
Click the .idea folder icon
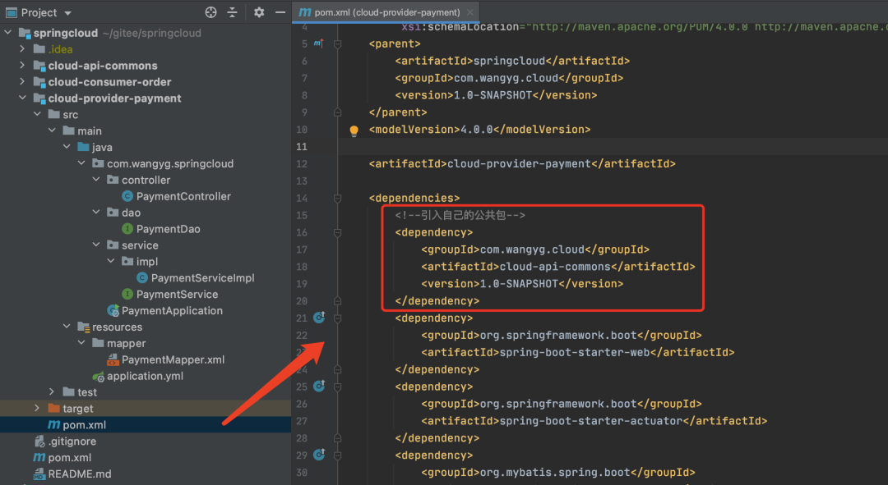pyautogui.click(x=39, y=49)
